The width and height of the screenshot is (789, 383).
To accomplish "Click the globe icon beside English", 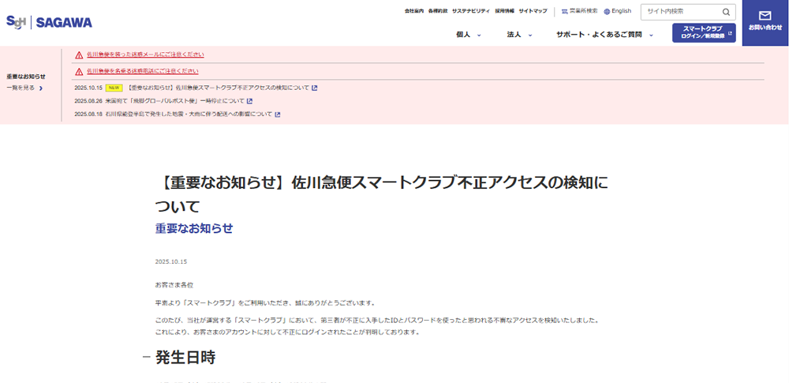I will tap(607, 12).
